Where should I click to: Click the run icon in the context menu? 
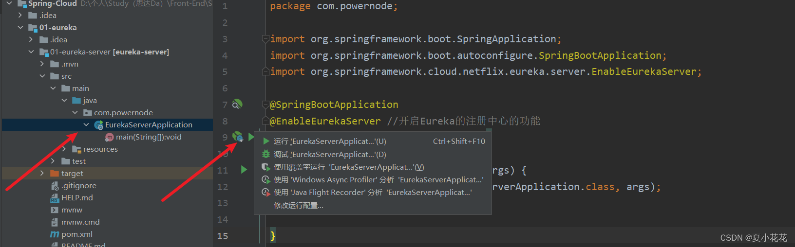(x=266, y=141)
